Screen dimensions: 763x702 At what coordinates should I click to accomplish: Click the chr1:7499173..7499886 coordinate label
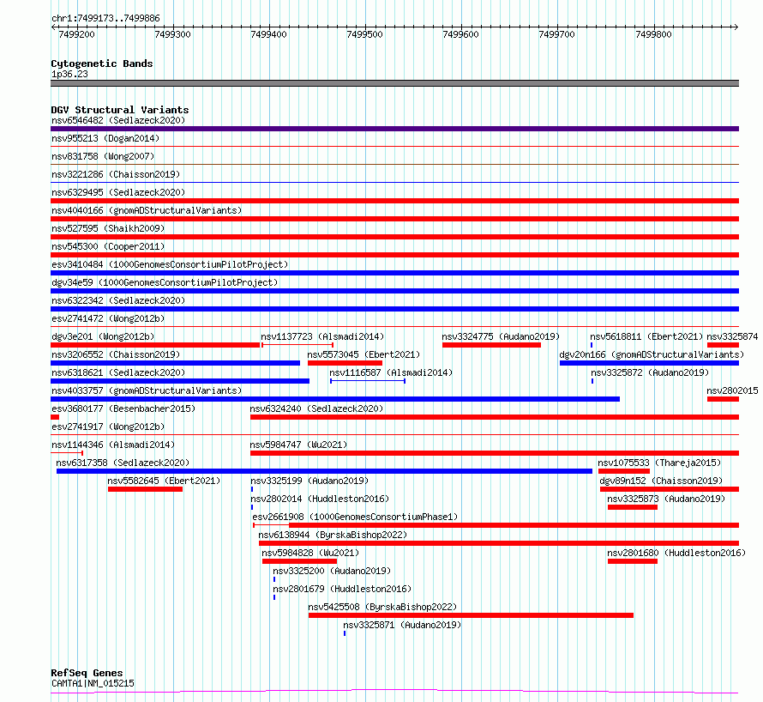coord(105,18)
